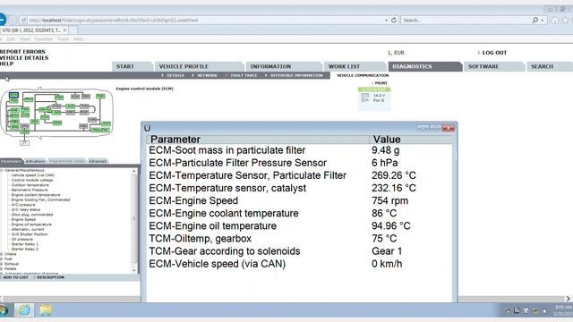Image resolution: width=573 pixels, height=322 pixels.
Task: Click the DESCRIPTION button
Action: pos(50,277)
